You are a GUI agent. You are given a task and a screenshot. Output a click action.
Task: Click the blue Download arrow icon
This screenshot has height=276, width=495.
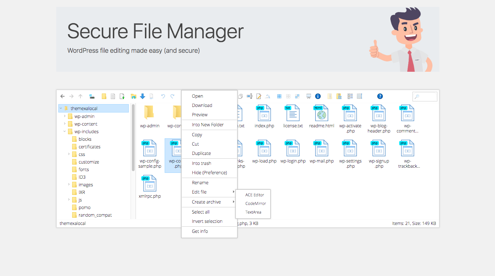(x=143, y=96)
